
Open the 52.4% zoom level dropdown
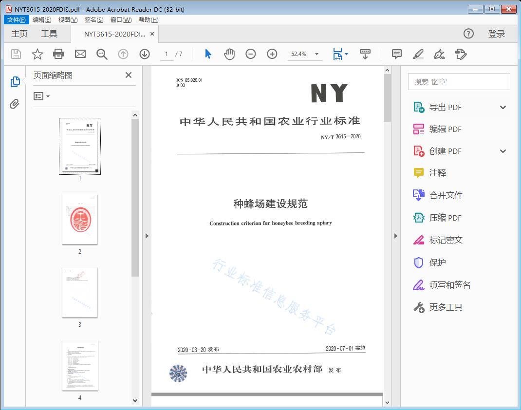(316, 54)
